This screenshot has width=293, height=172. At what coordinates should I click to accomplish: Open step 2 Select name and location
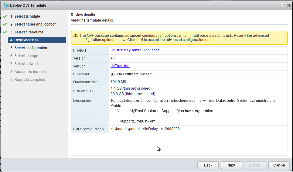(x=35, y=24)
